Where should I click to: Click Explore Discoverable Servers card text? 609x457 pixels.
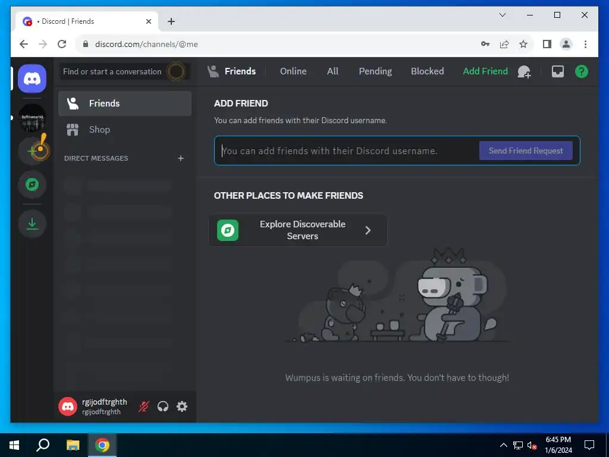(x=303, y=230)
